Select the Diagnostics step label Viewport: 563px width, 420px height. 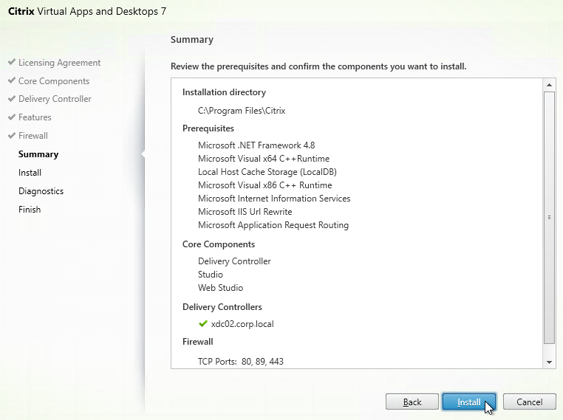[41, 191]
